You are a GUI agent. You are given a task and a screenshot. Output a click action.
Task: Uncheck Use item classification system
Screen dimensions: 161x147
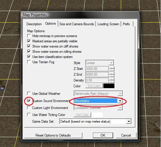pyautogui.click(x=29, y=57)
